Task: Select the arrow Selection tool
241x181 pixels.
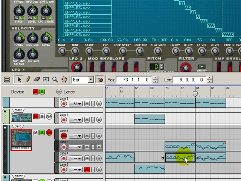Action: tap(19, 80)
